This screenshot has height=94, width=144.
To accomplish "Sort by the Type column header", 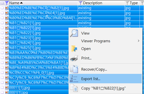I will 134,3.
